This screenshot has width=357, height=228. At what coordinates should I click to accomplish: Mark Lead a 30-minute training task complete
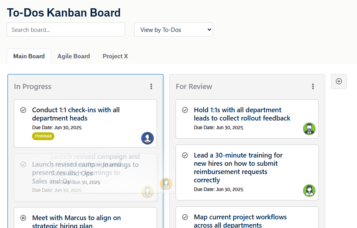pos(185,155)
